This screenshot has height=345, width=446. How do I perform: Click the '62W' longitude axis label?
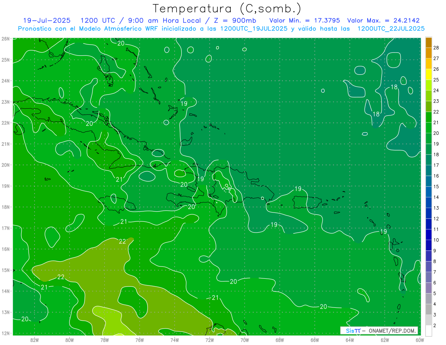[385, 340]
